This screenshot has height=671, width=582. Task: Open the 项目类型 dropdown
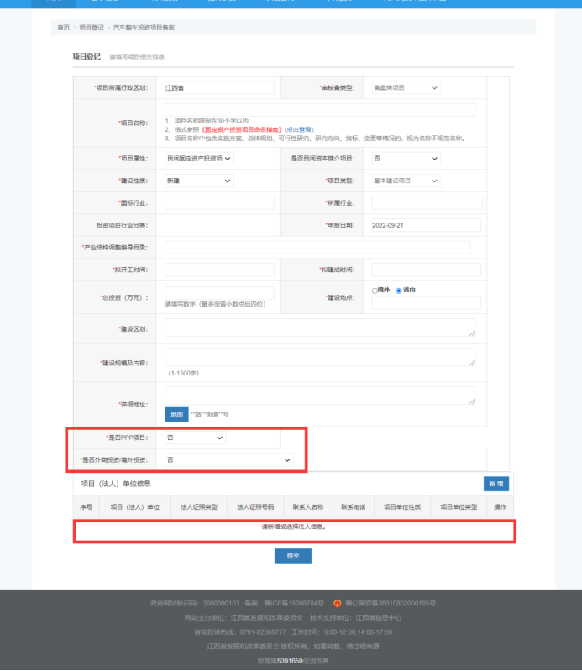point(406,181)
